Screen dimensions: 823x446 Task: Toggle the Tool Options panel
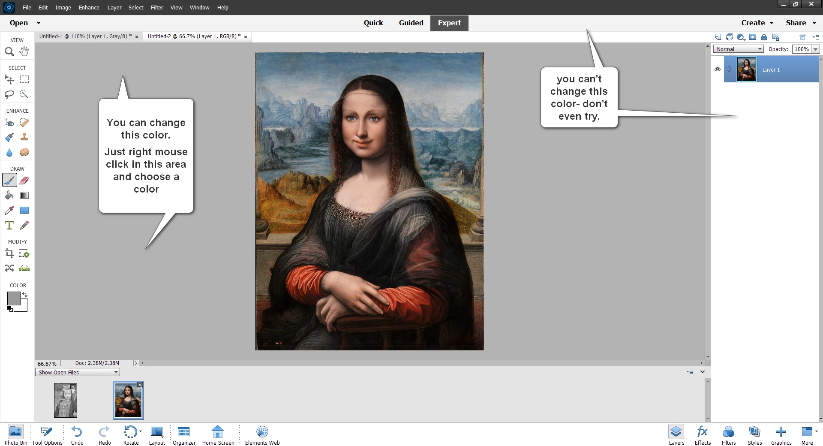point(47,435)
